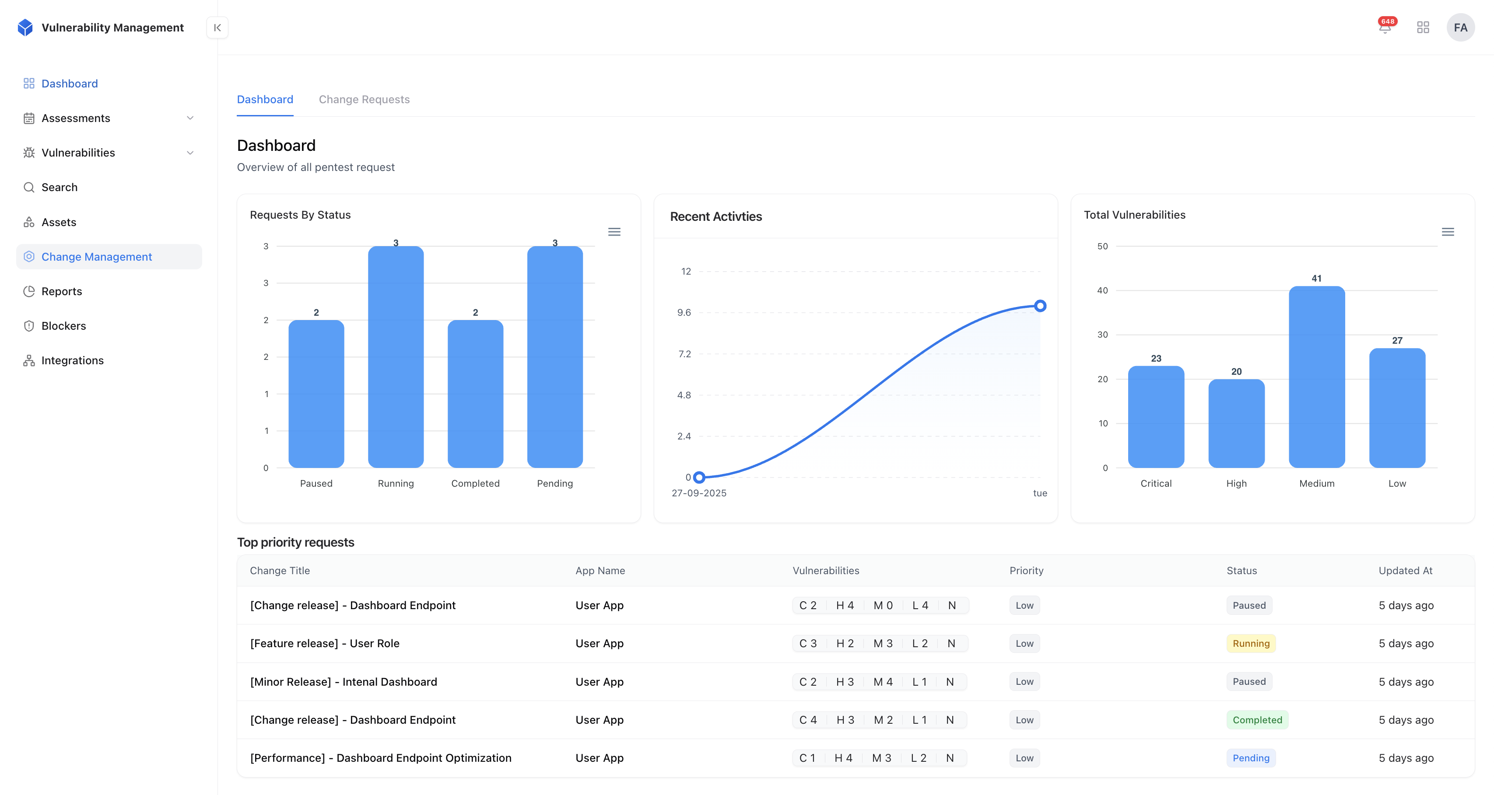
Task: Open the apps grid icon in header
Action: point(1423,28)
